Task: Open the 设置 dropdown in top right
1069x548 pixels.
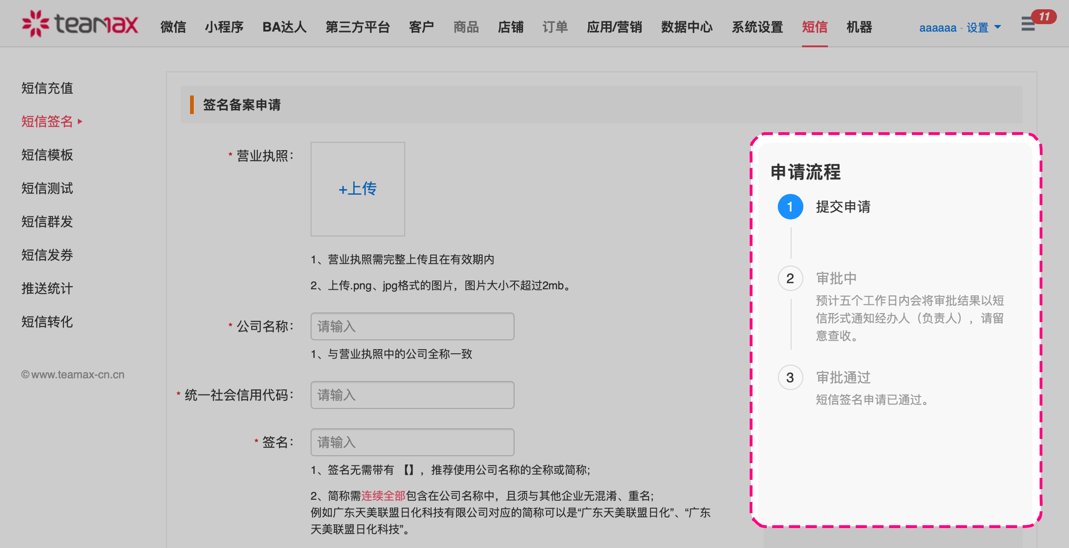Action: coord(978,27)
